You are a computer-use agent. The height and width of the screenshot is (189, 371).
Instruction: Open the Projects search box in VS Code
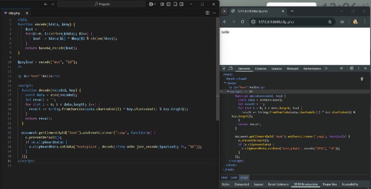pyautogui.click(x=102, y=4)
